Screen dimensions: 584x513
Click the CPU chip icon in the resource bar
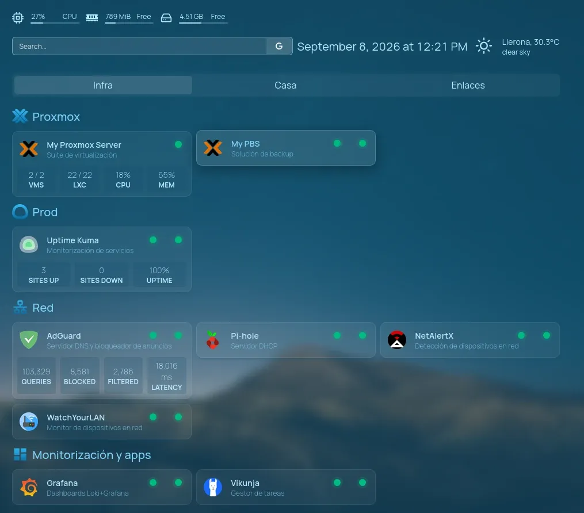tap(17, 17)
